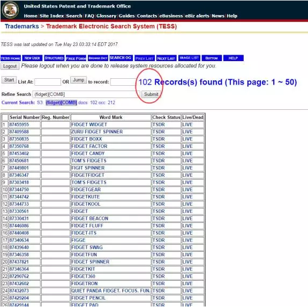This screenshot has width=308, height=307.
Task: Click the Submit button
Action: pyautogui.click(x=151, y=94)
